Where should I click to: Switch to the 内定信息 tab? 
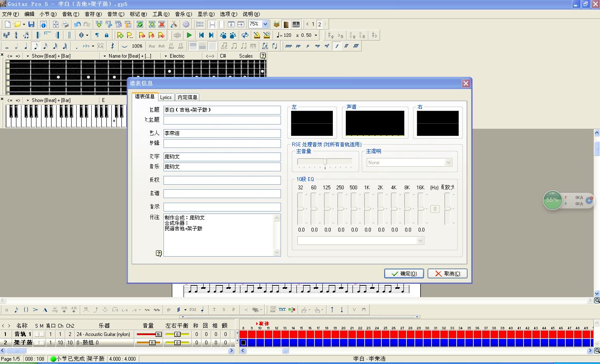pos(187,97)
